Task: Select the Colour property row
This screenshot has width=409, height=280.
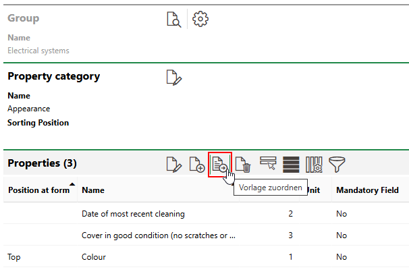Action: click(x=94, y=257)
